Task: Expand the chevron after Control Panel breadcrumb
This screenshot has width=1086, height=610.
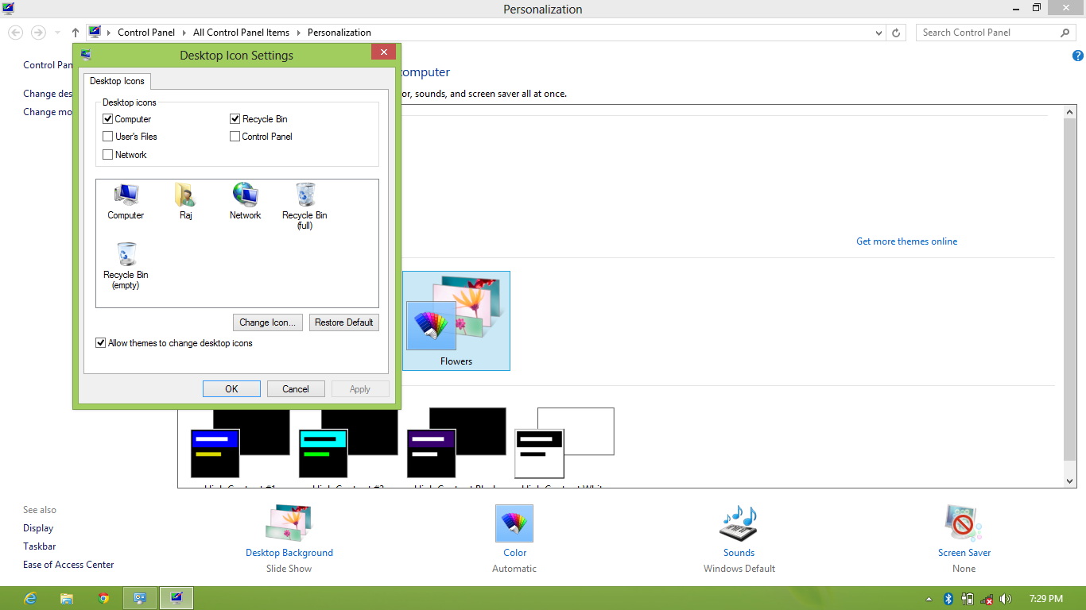Action: click(x=184, y=33)
